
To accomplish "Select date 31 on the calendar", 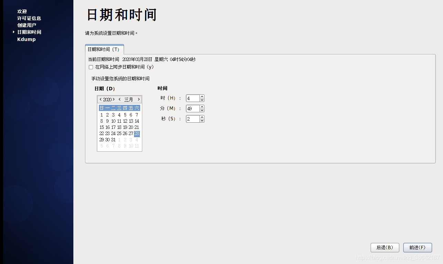I will tap(113, 140).
